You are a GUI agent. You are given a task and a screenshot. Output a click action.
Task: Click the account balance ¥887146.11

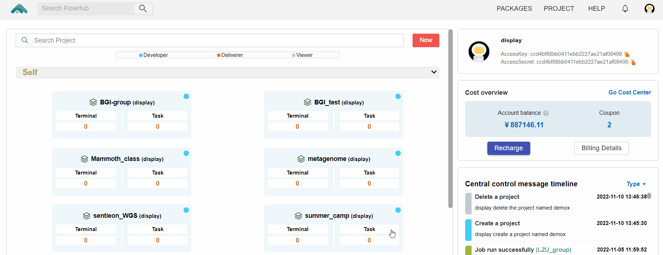(x=524, y=125)
